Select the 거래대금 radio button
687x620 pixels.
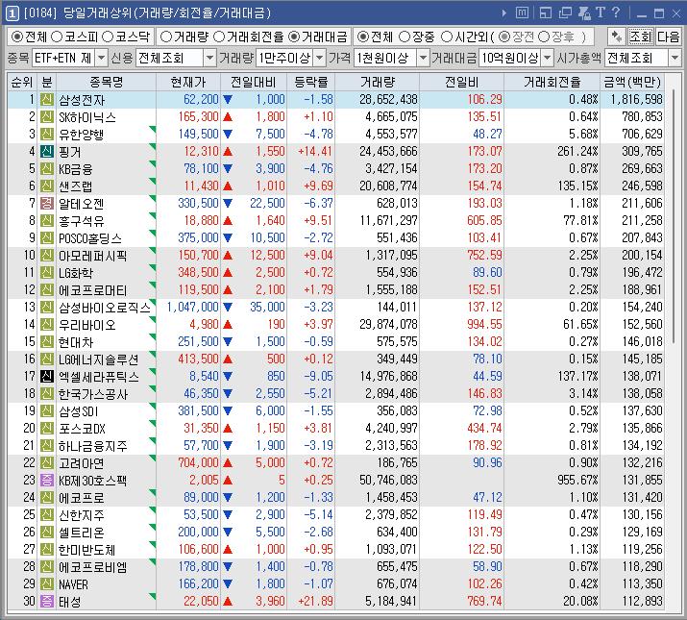coord(294,37)
